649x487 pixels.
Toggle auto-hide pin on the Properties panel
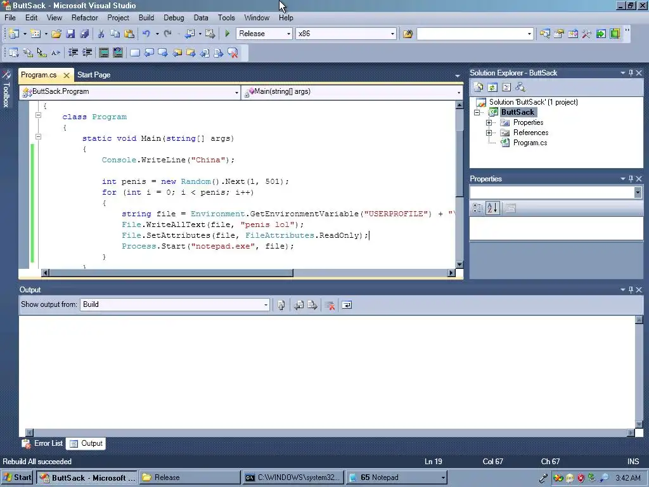click(631, 179)
